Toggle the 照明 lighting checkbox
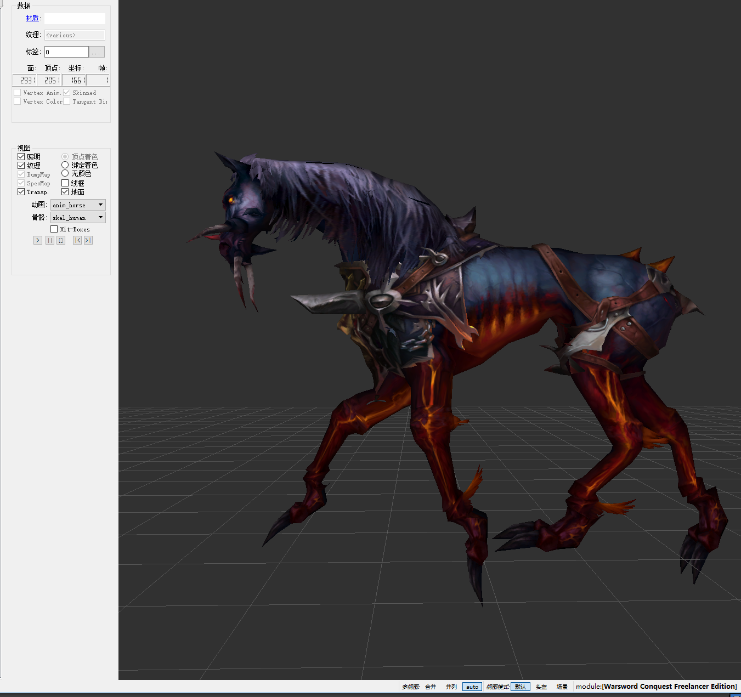 [21, 157]
